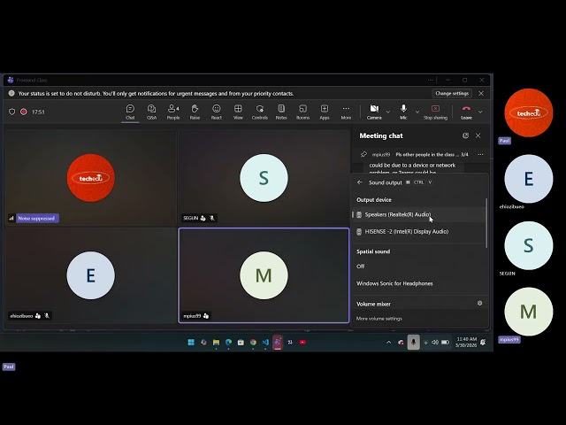
Task: Turn on the Camera
Action: pyautogui.click(x=374, y=112)
